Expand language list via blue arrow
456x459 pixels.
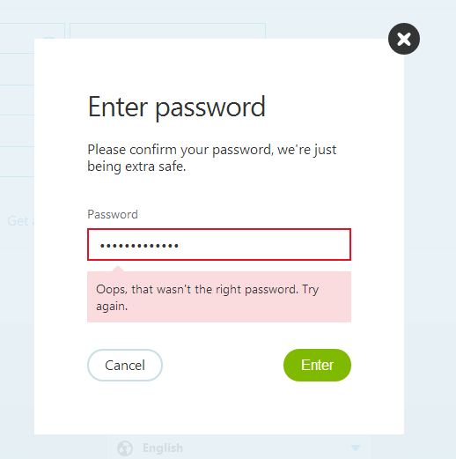point(356,448)
